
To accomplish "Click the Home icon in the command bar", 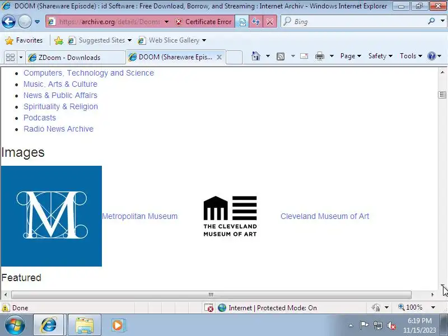I will [x=256, y=56].
